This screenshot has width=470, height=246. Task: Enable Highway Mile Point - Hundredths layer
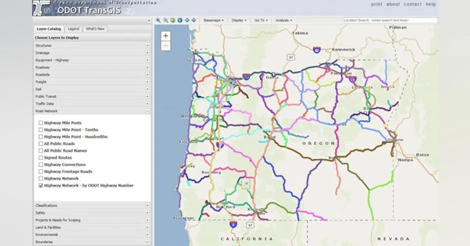point(41,137)
